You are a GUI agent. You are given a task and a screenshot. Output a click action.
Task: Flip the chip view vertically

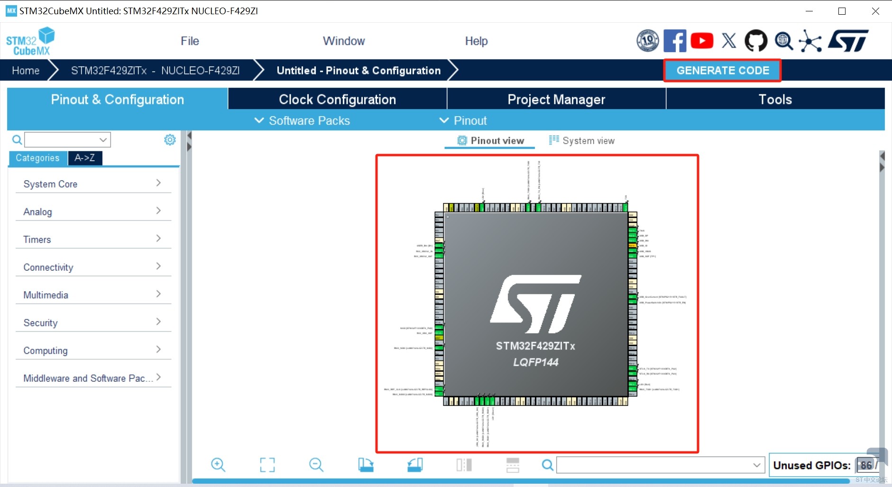(513, 465)
